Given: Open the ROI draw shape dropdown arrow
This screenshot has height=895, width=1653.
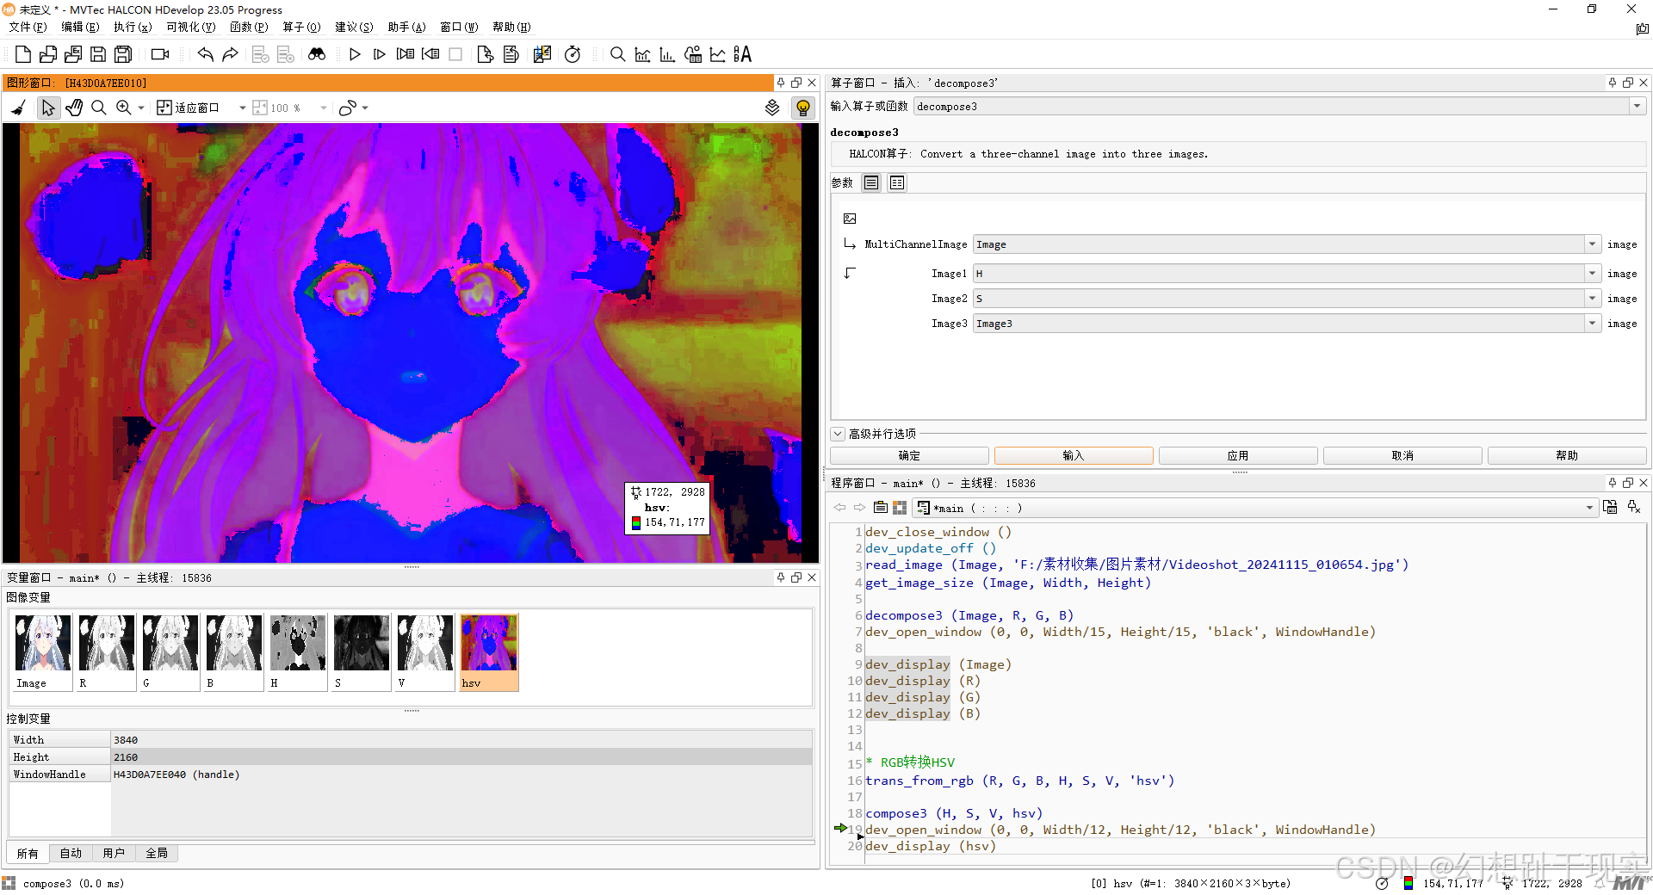Looking at the screenshot, I should tap(365, 108).
